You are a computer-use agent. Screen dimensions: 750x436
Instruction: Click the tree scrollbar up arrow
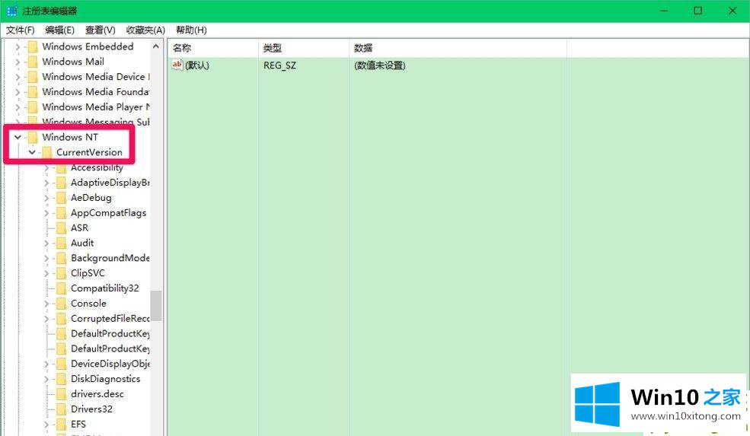[x=156, y=46]
